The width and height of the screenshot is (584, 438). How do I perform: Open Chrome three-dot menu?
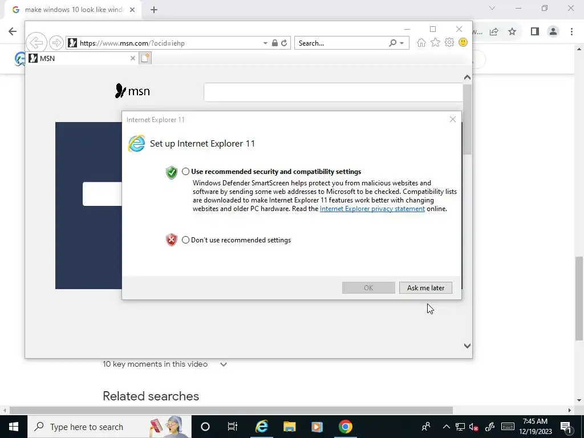[571, 32]
